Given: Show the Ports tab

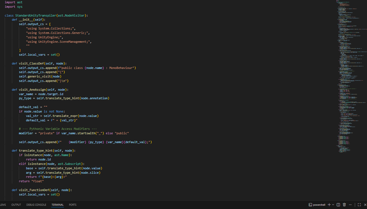Looking at the screenshot, I should 73,205.
